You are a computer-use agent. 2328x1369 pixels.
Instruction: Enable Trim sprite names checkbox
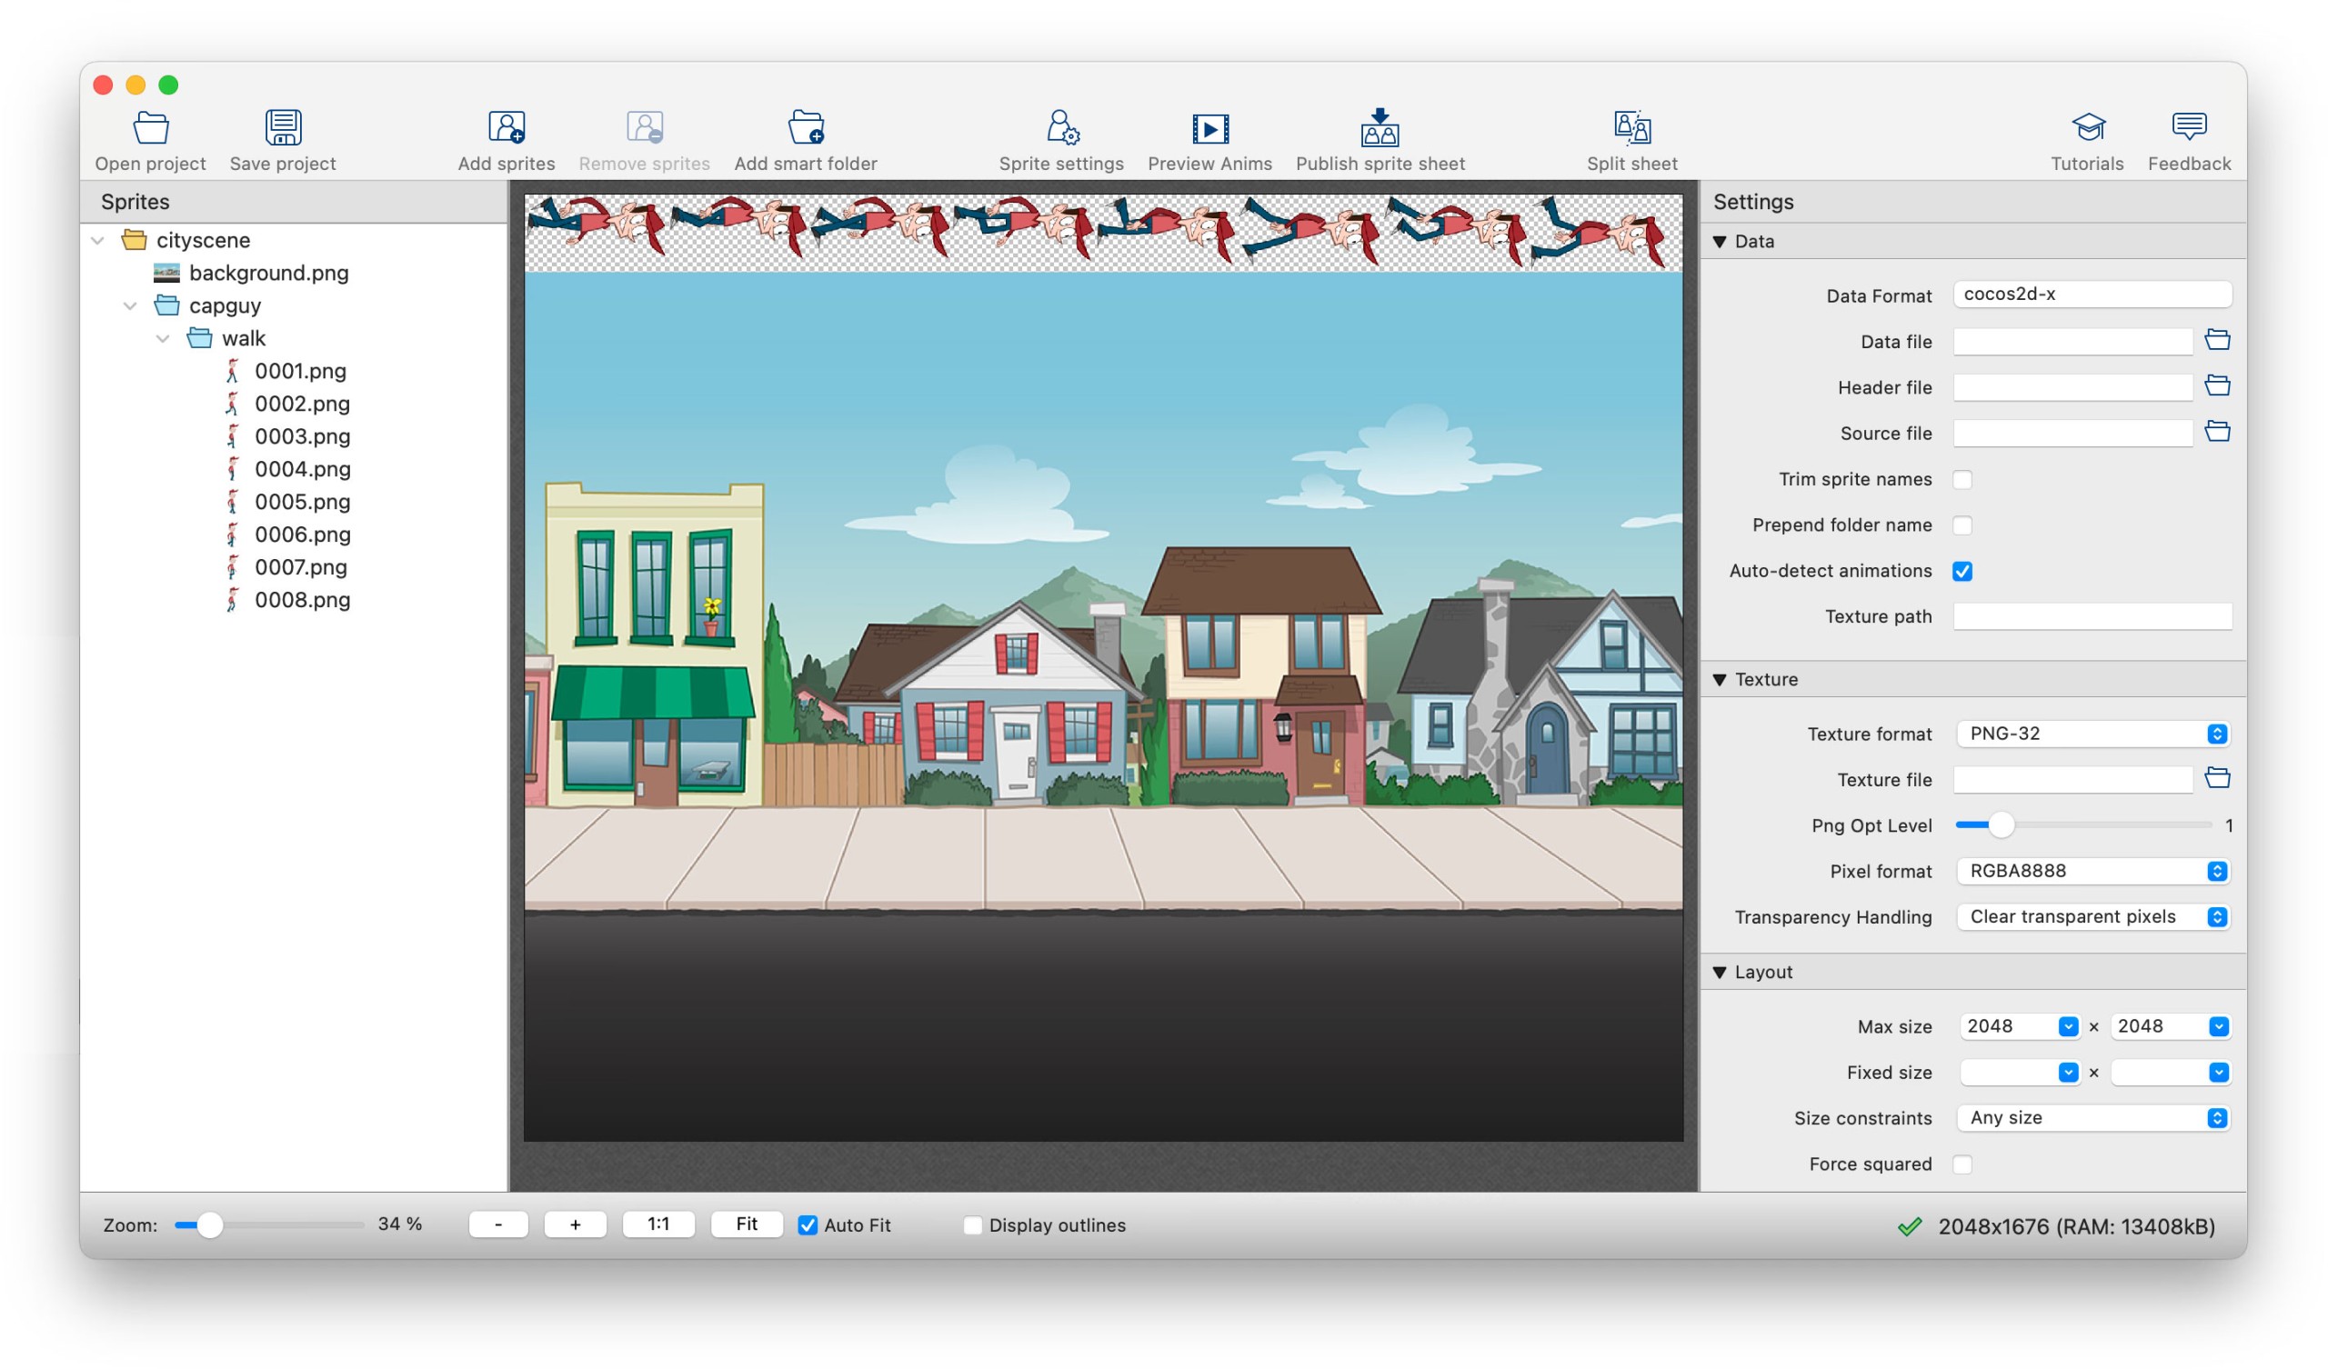pos(1962,479)
